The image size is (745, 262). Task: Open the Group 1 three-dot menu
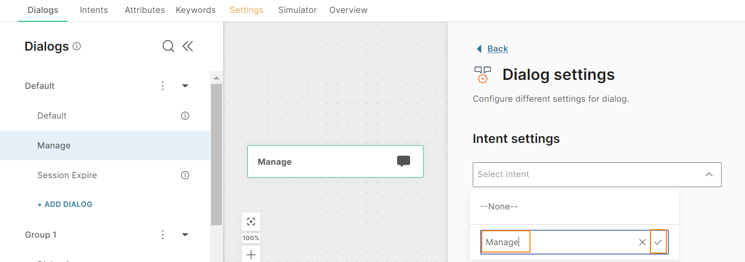pyautogui.click(x=163, y=235)
